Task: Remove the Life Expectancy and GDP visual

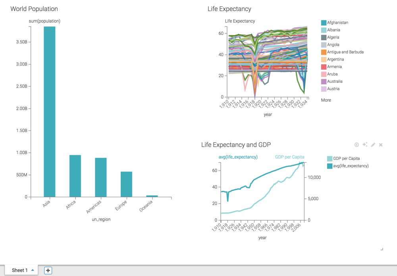Action: coord(381,145)
